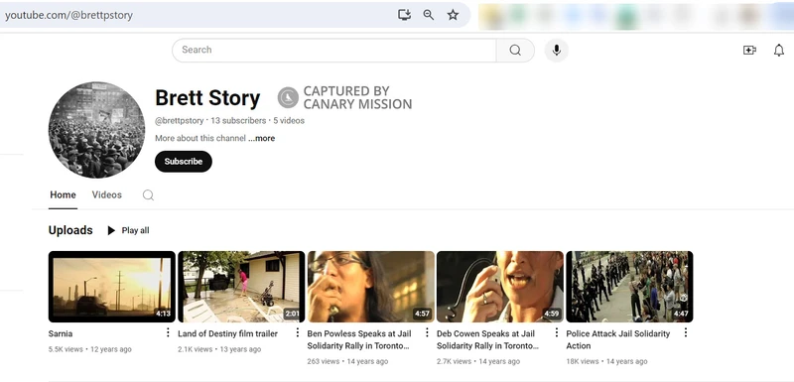Open options menu for Sarnia video
Viewport: 794px width, 382px height.
click(x=168, y=332)
